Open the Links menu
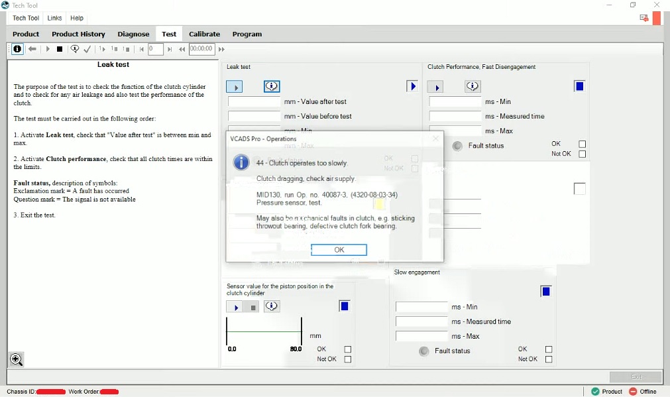This screenshot has height=397, width=670. (x=55, y=18)
